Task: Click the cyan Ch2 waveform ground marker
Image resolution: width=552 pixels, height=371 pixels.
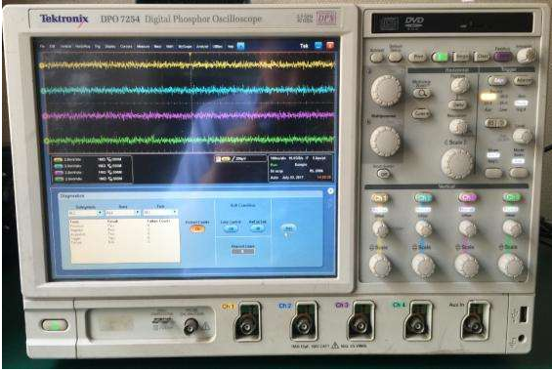Action: [x=44, y=91]
